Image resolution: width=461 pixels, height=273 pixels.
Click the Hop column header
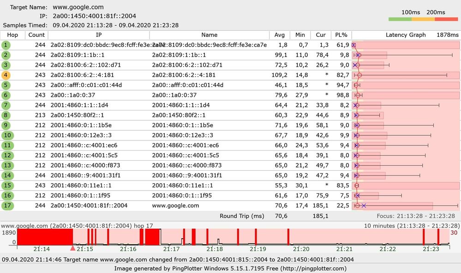(x=12, y=35)
